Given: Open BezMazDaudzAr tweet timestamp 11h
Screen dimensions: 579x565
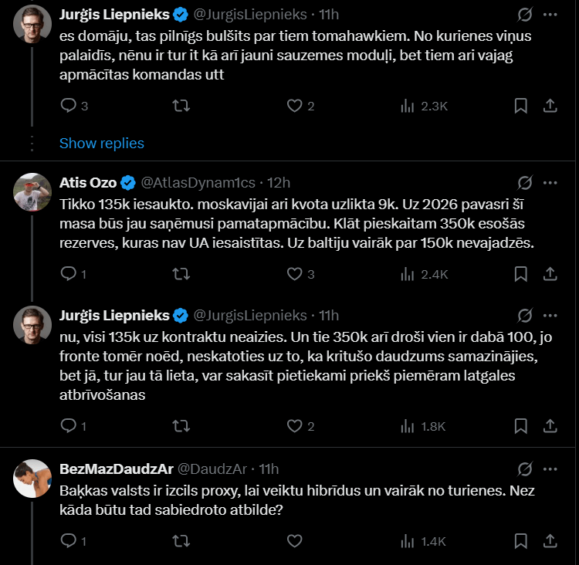Looking at the screenshot, I should tap(269, 469).
